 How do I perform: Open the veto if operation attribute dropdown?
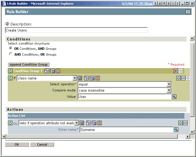click(77, 123)
